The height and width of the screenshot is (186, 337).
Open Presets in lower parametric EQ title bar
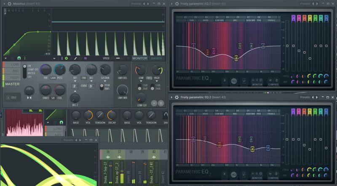305,97
